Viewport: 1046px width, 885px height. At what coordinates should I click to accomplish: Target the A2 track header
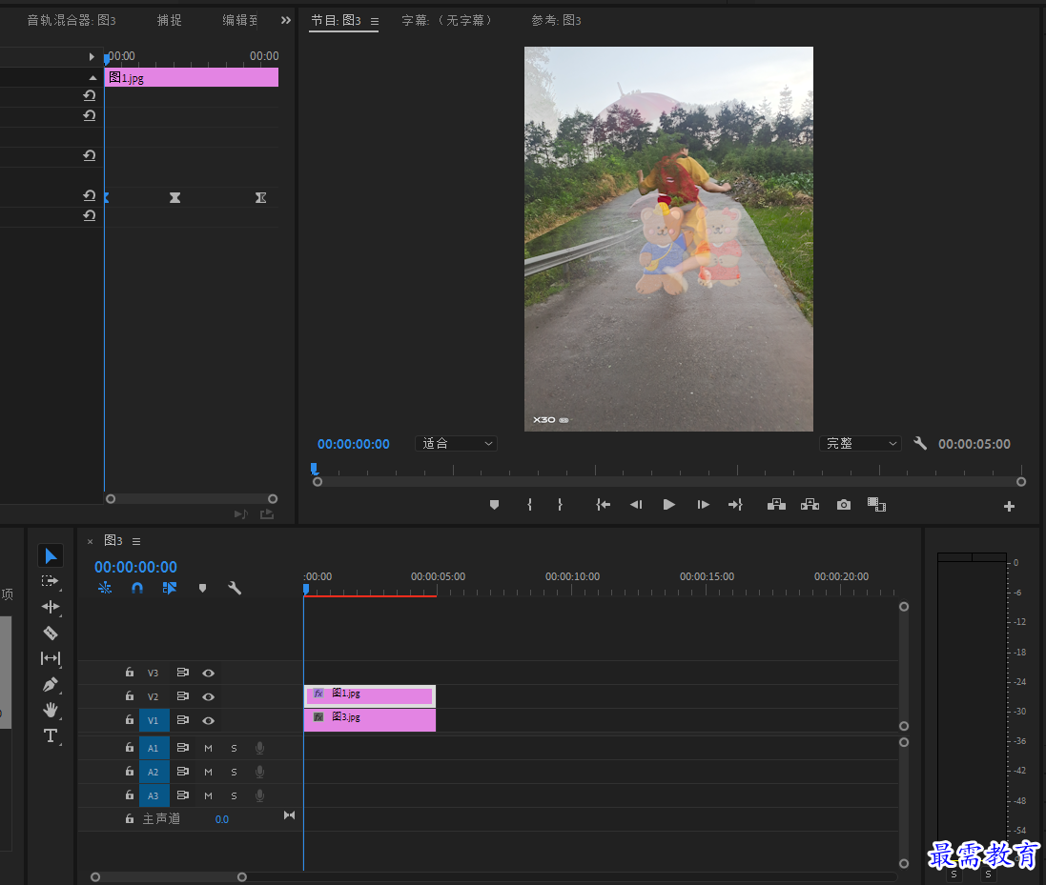coord(154,772)
